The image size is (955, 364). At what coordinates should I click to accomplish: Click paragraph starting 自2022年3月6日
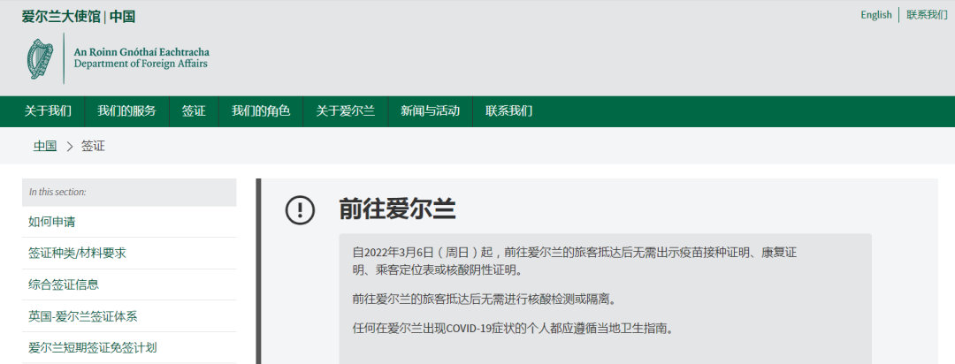[x=575, y=261]
